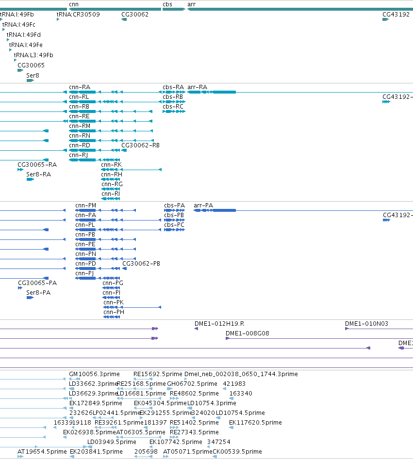Select the cbs-RC transcript label
The image size is (413, 459).
click(x=173, y=107)
